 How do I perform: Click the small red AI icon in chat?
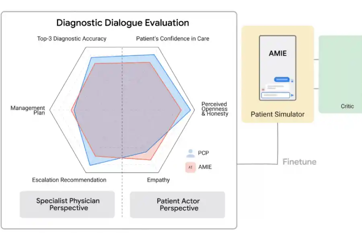pos(263,90)
